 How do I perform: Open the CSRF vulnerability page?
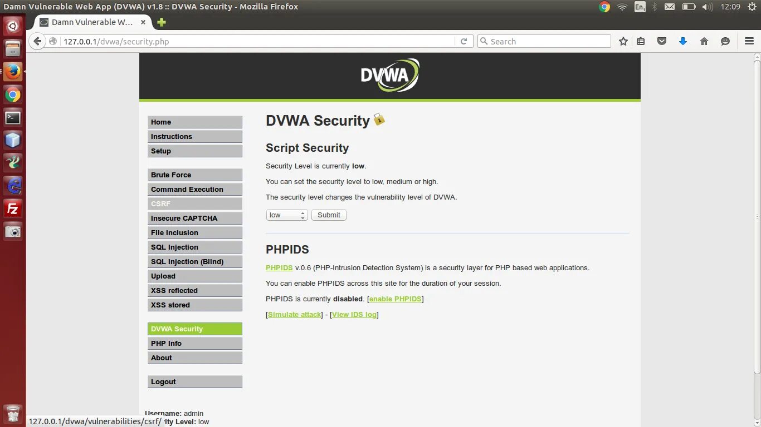point(195,204)
